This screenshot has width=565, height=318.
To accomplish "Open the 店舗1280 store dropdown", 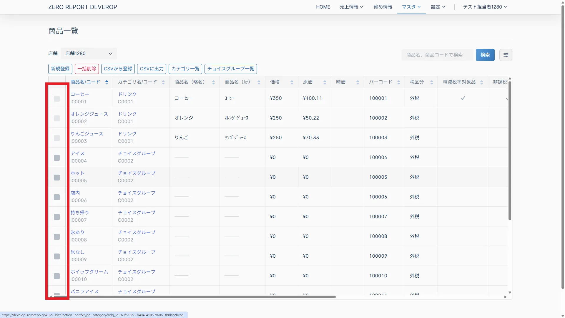I will click(x=89, y=54).
